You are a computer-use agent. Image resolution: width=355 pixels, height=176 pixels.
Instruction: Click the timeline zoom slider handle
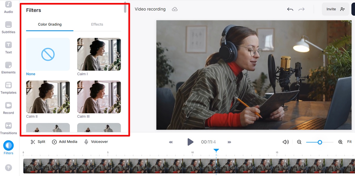click(320, 142)
